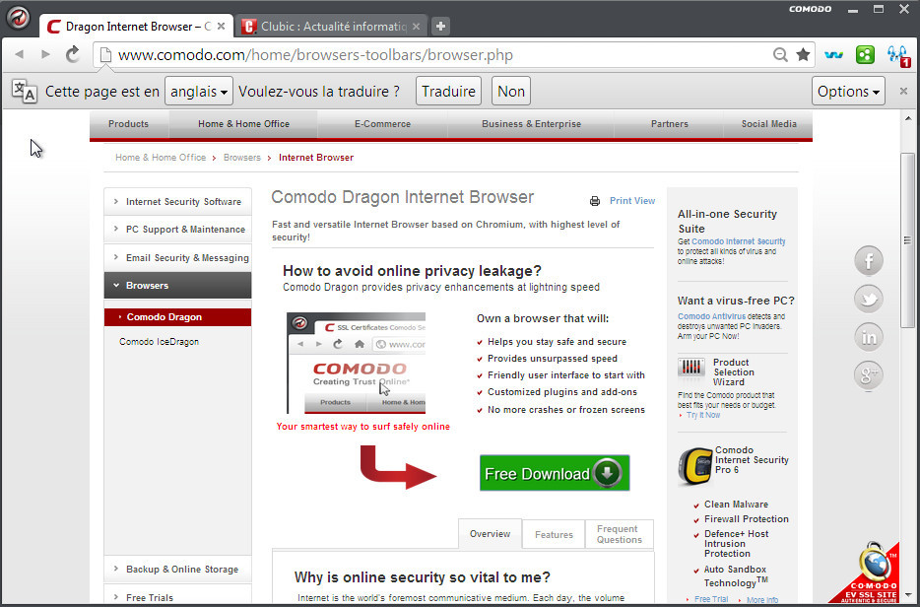Click the Non button to decline translation
Viewport: 920px width, 607px height.
tap(511, 91)
